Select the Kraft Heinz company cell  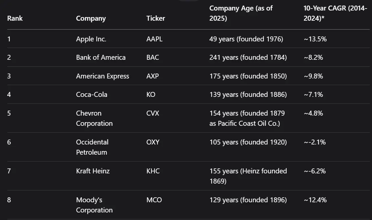93,171
